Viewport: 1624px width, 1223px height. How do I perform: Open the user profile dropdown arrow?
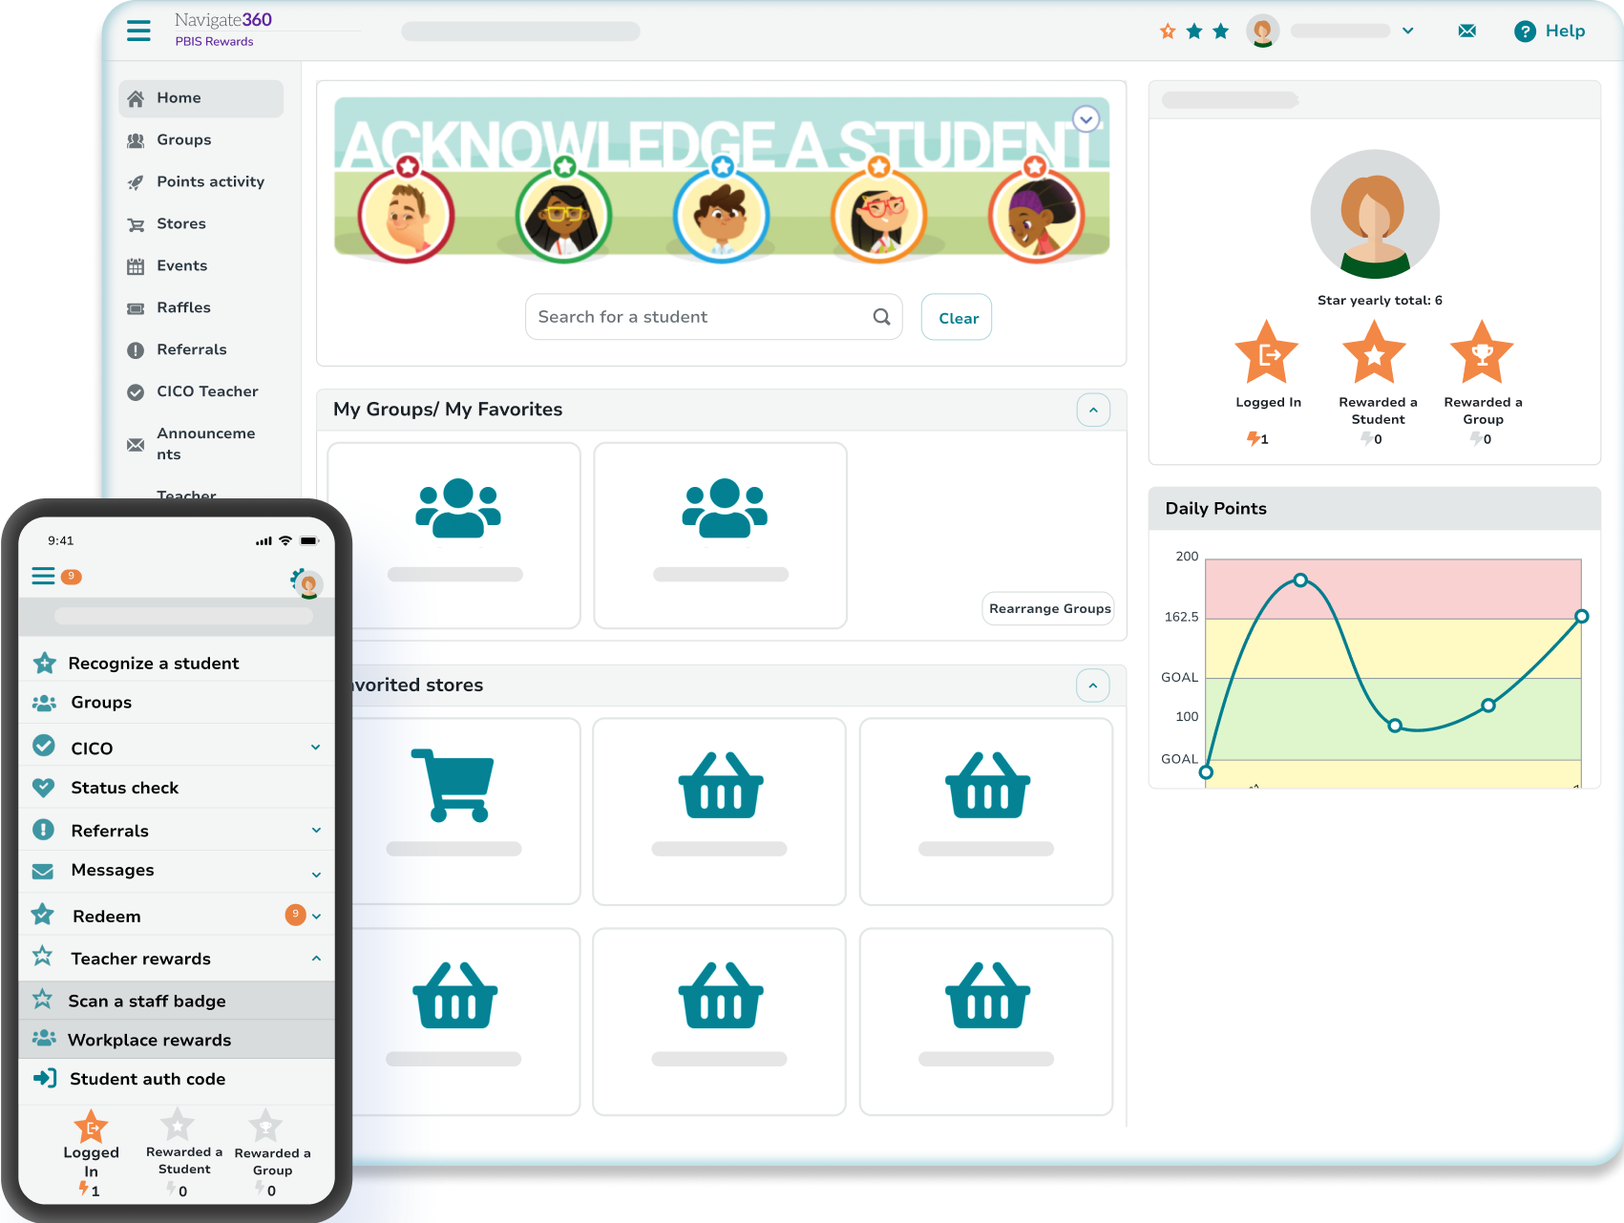point(1407,31)
